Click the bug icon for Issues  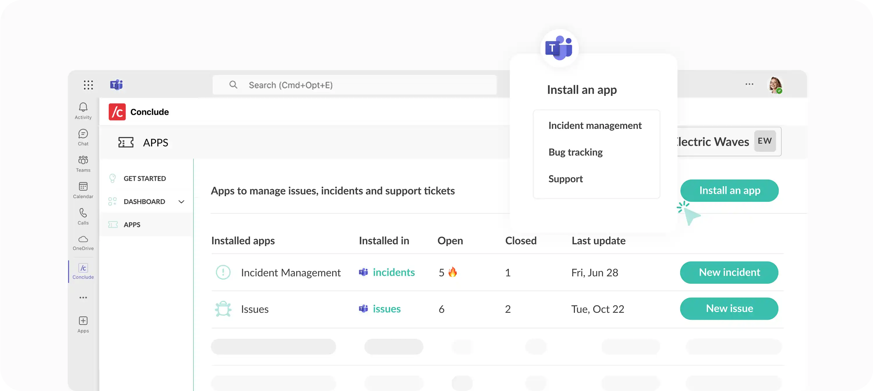point(223,309)
